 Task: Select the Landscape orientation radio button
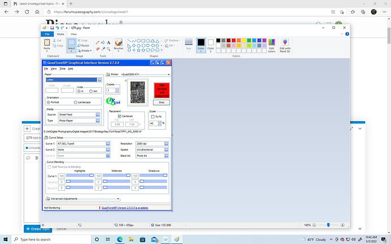coord(76,102)
